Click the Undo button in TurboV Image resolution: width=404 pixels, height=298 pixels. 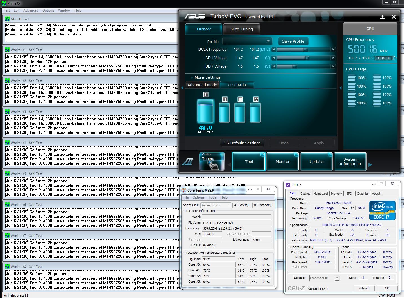(x=284, y=143)
